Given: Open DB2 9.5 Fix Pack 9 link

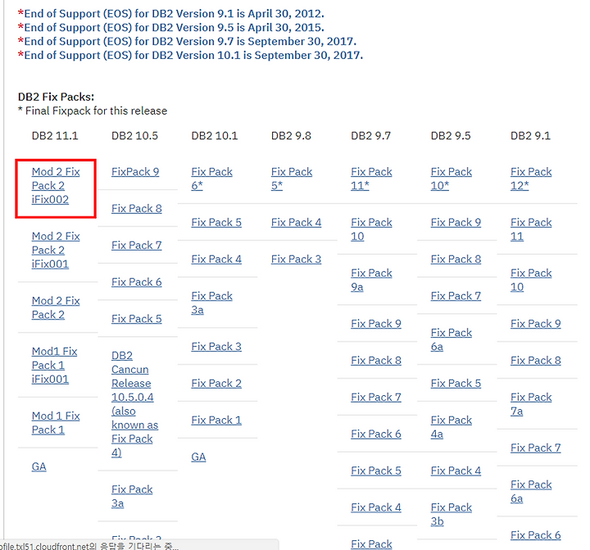Looking at the screenshot, I should point(456,222).
